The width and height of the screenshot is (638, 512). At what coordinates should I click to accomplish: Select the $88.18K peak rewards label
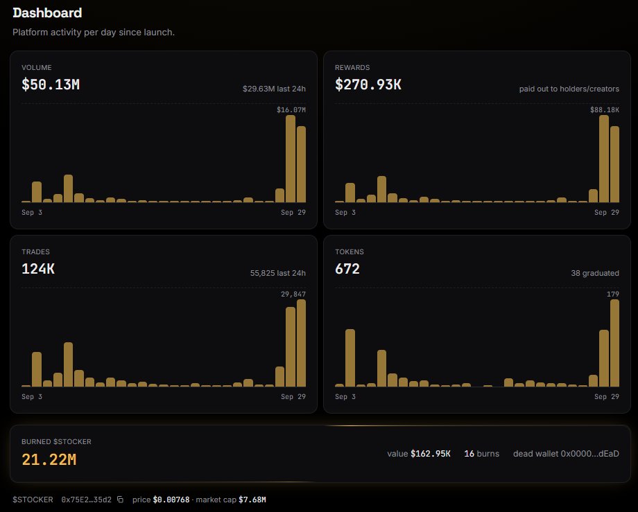(605, 109)
